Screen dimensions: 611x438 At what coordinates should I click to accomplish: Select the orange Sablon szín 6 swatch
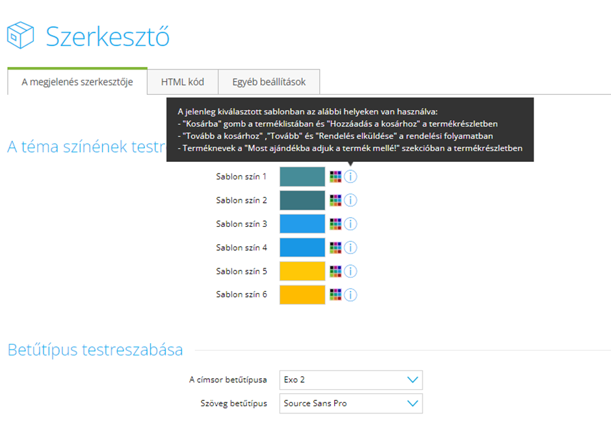pos(302,294)
